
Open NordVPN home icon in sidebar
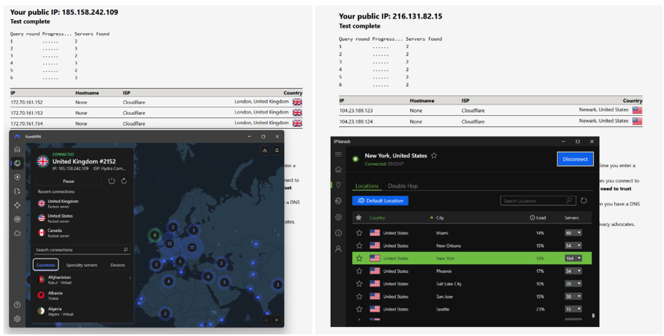pos(17,149)
